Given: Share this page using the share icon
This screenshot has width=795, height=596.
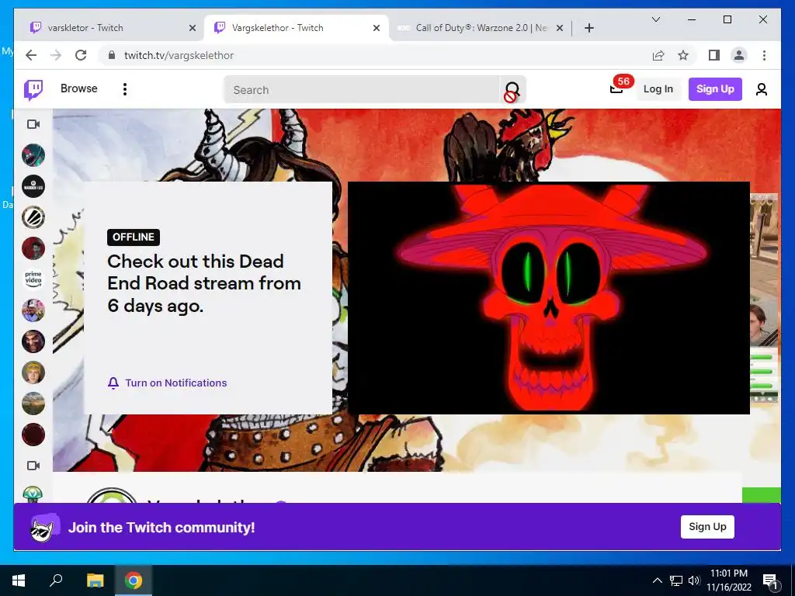Looking at the screenshot, I should pos(658,55).
